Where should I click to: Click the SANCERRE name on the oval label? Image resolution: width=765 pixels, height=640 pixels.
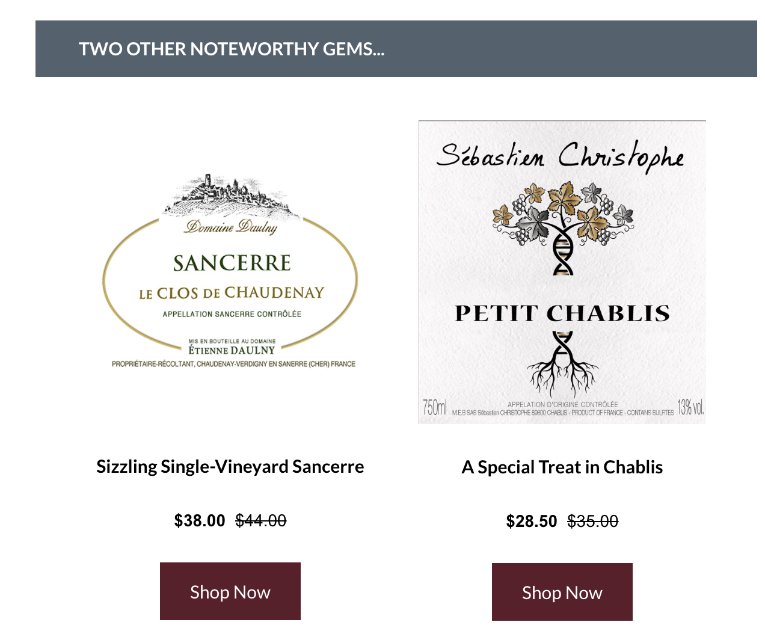click(232, 263)
